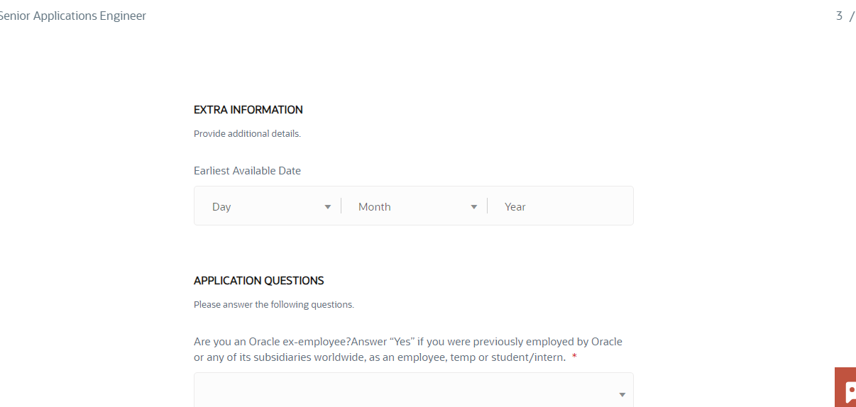Click "Please answer the following questions" text
The width and height of the screenshot is (856, 407).
274,305
